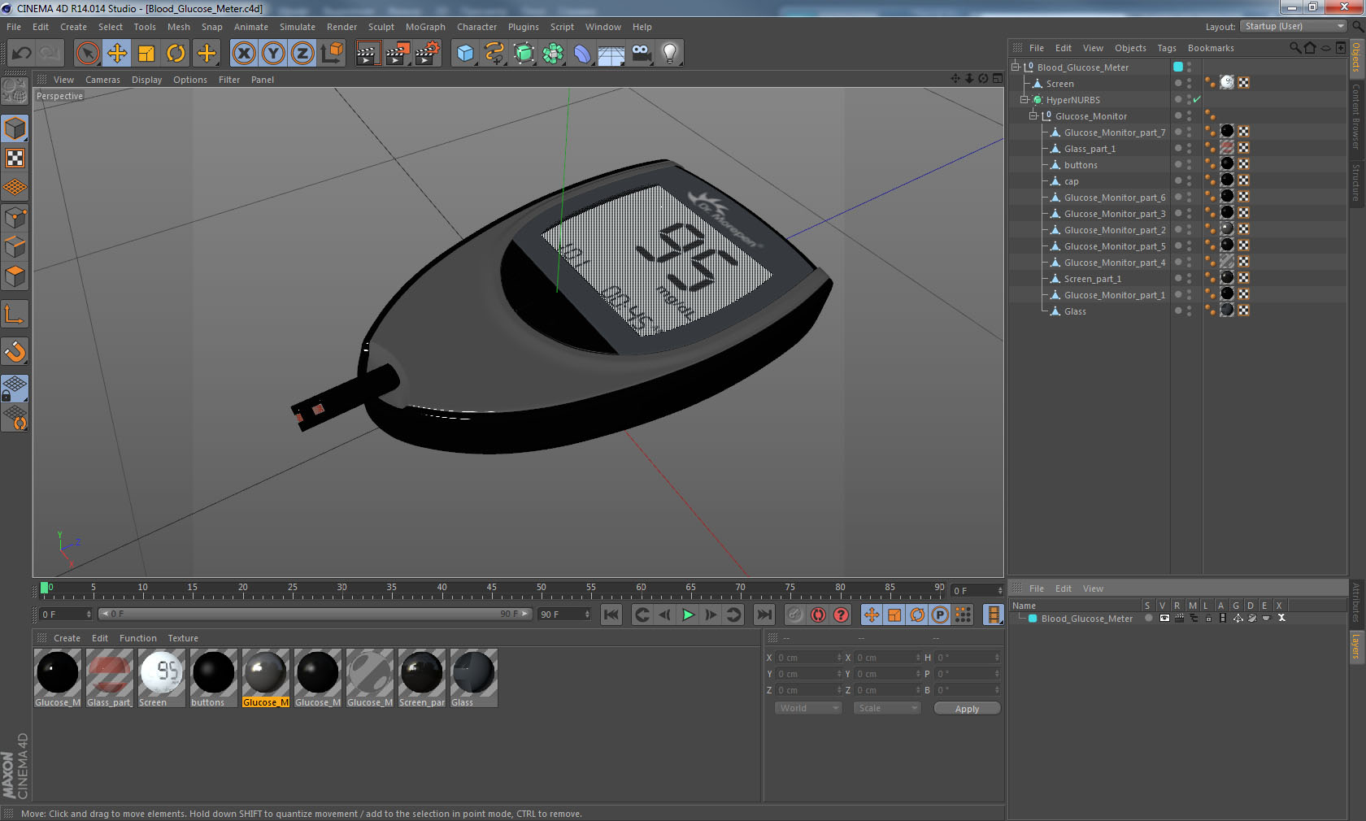1366x821 pixels.
Task: Open viewport Filter menu
Action: point(229,80)
